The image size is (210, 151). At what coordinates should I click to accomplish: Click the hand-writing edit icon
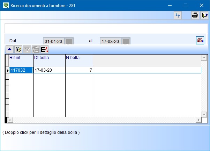[200, 40]
